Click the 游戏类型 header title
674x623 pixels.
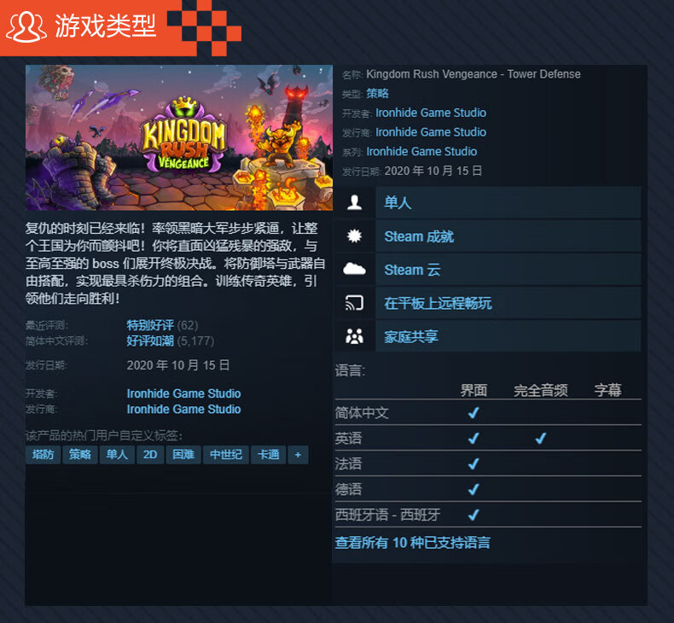pyautogui.click(x=105, y=26)
